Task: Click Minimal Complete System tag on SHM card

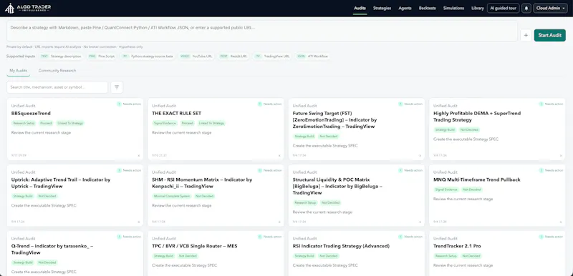Action: (172, 196)
